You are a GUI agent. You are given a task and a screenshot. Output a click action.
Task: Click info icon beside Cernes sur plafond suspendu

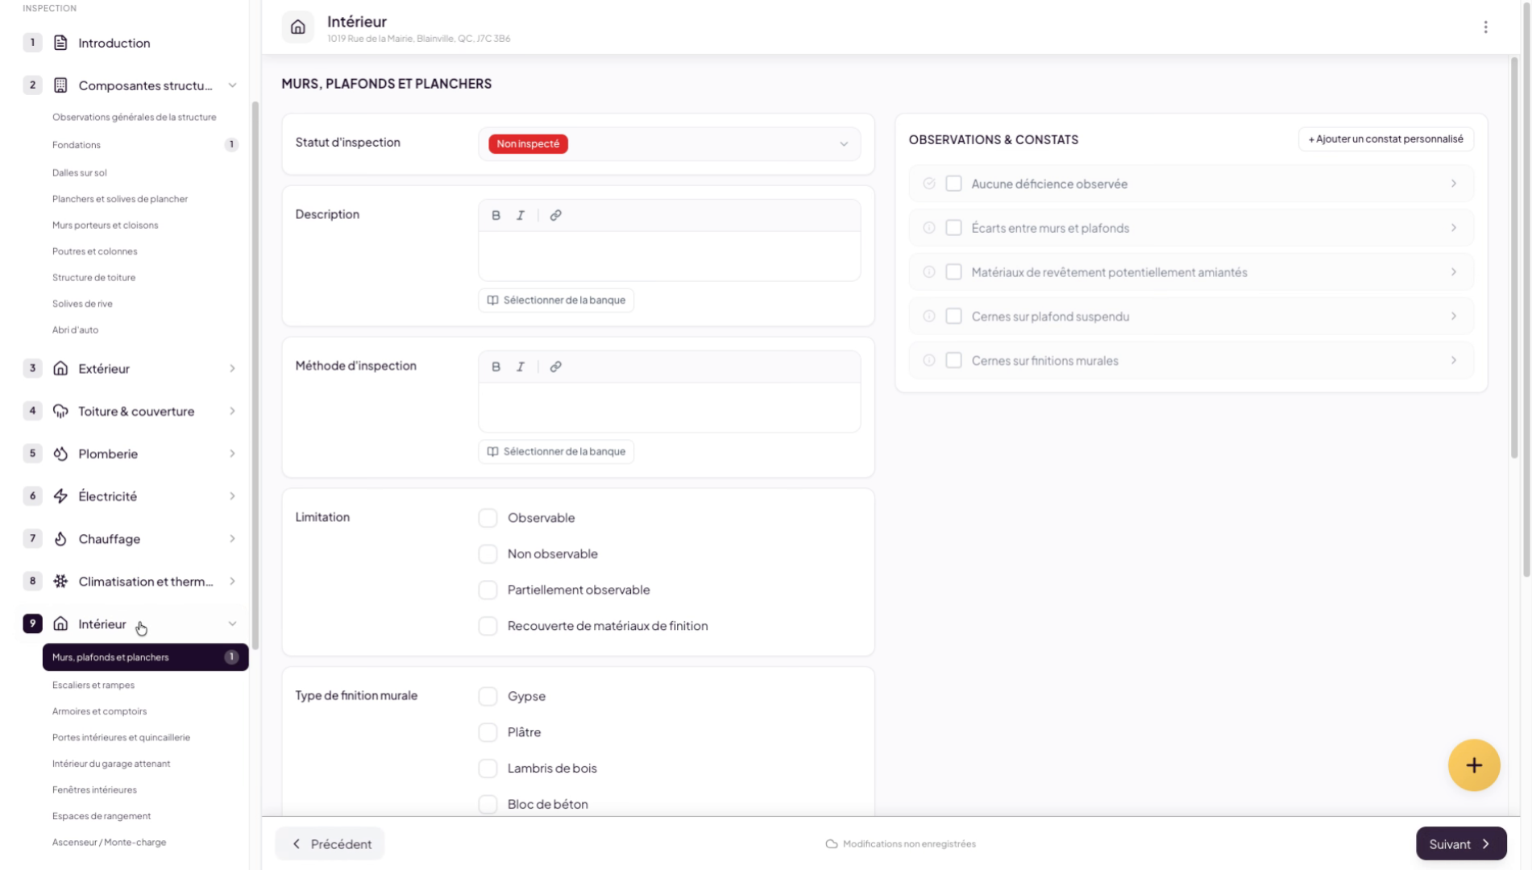click(928, 317)
